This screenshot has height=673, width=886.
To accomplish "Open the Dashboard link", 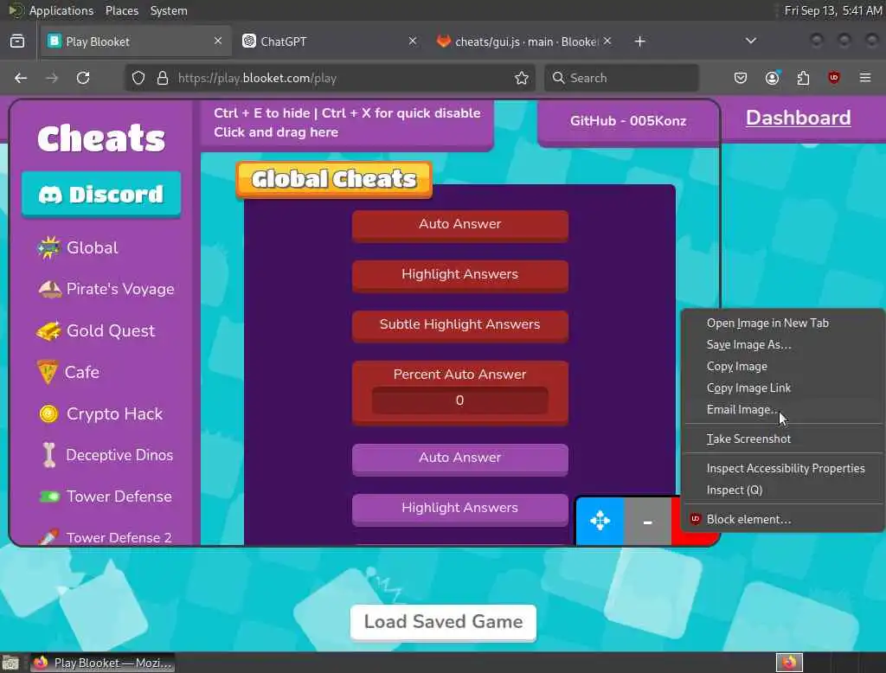I will (798, 118).
